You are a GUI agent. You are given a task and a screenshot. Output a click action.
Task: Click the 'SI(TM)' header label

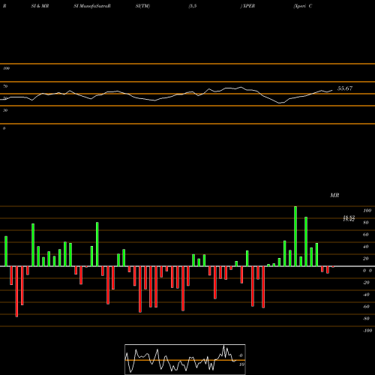tap(142, 6)
